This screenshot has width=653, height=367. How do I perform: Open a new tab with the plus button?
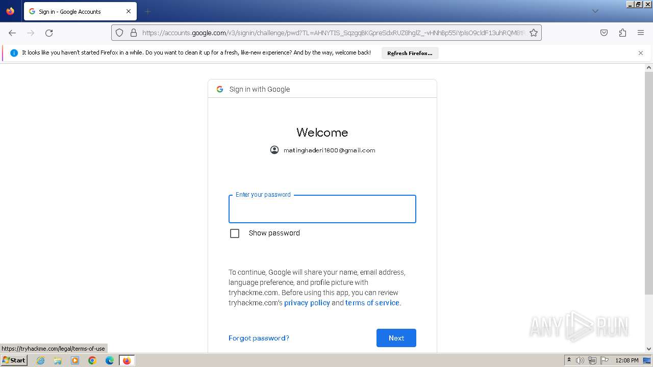[147, 11]
